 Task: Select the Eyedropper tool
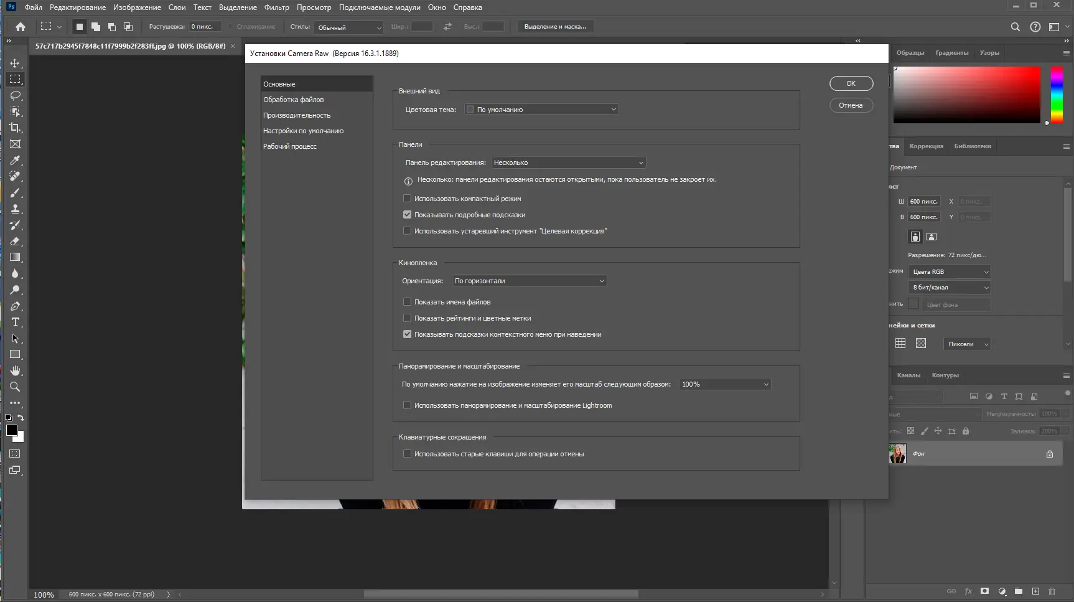(15, 160)
